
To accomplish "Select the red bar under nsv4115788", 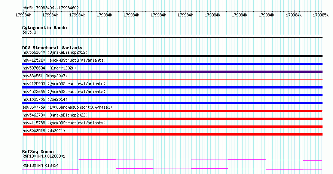I will [x=172, y=127].
